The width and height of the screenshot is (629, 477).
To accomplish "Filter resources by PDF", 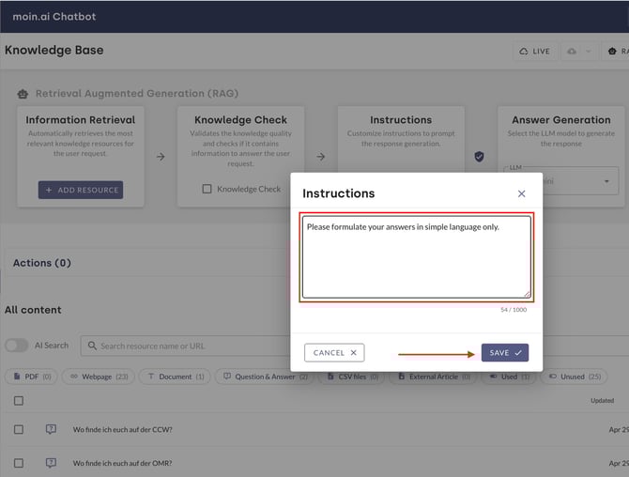I will click(x=33, y=377).
